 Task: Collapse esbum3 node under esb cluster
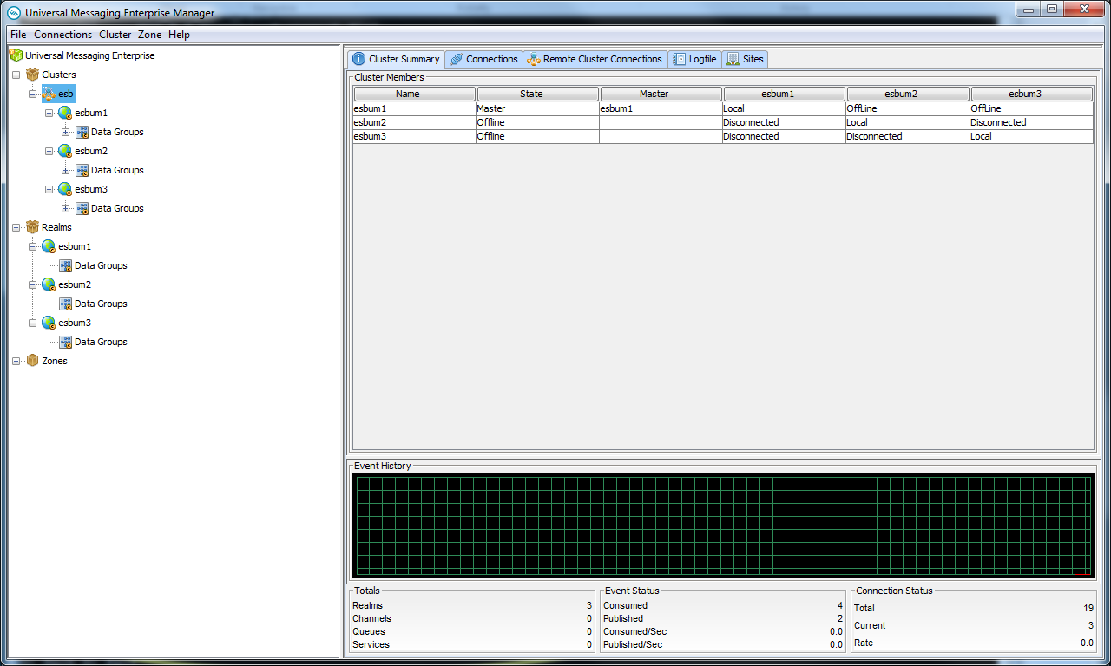pos(49,189)
